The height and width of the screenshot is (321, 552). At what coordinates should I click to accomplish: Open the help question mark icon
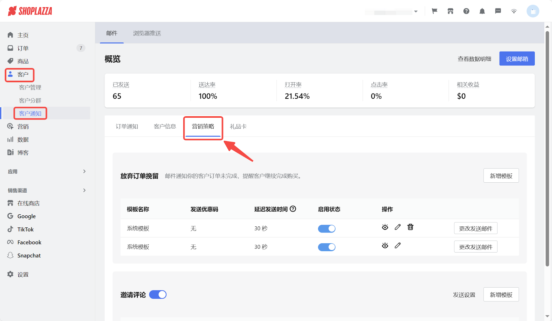(466, 11)
